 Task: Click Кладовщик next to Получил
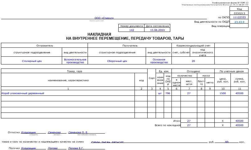pyautogui.click(x=29, y=148)
